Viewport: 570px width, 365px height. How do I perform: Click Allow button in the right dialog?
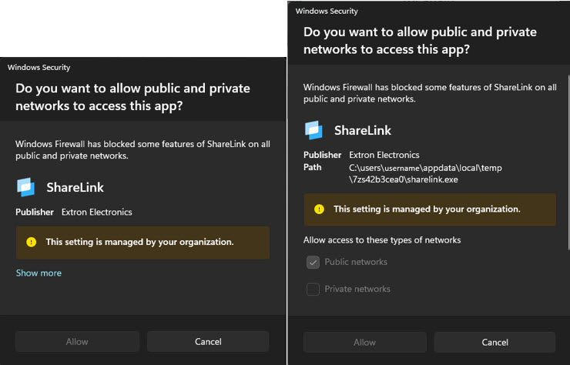(364, 343)
